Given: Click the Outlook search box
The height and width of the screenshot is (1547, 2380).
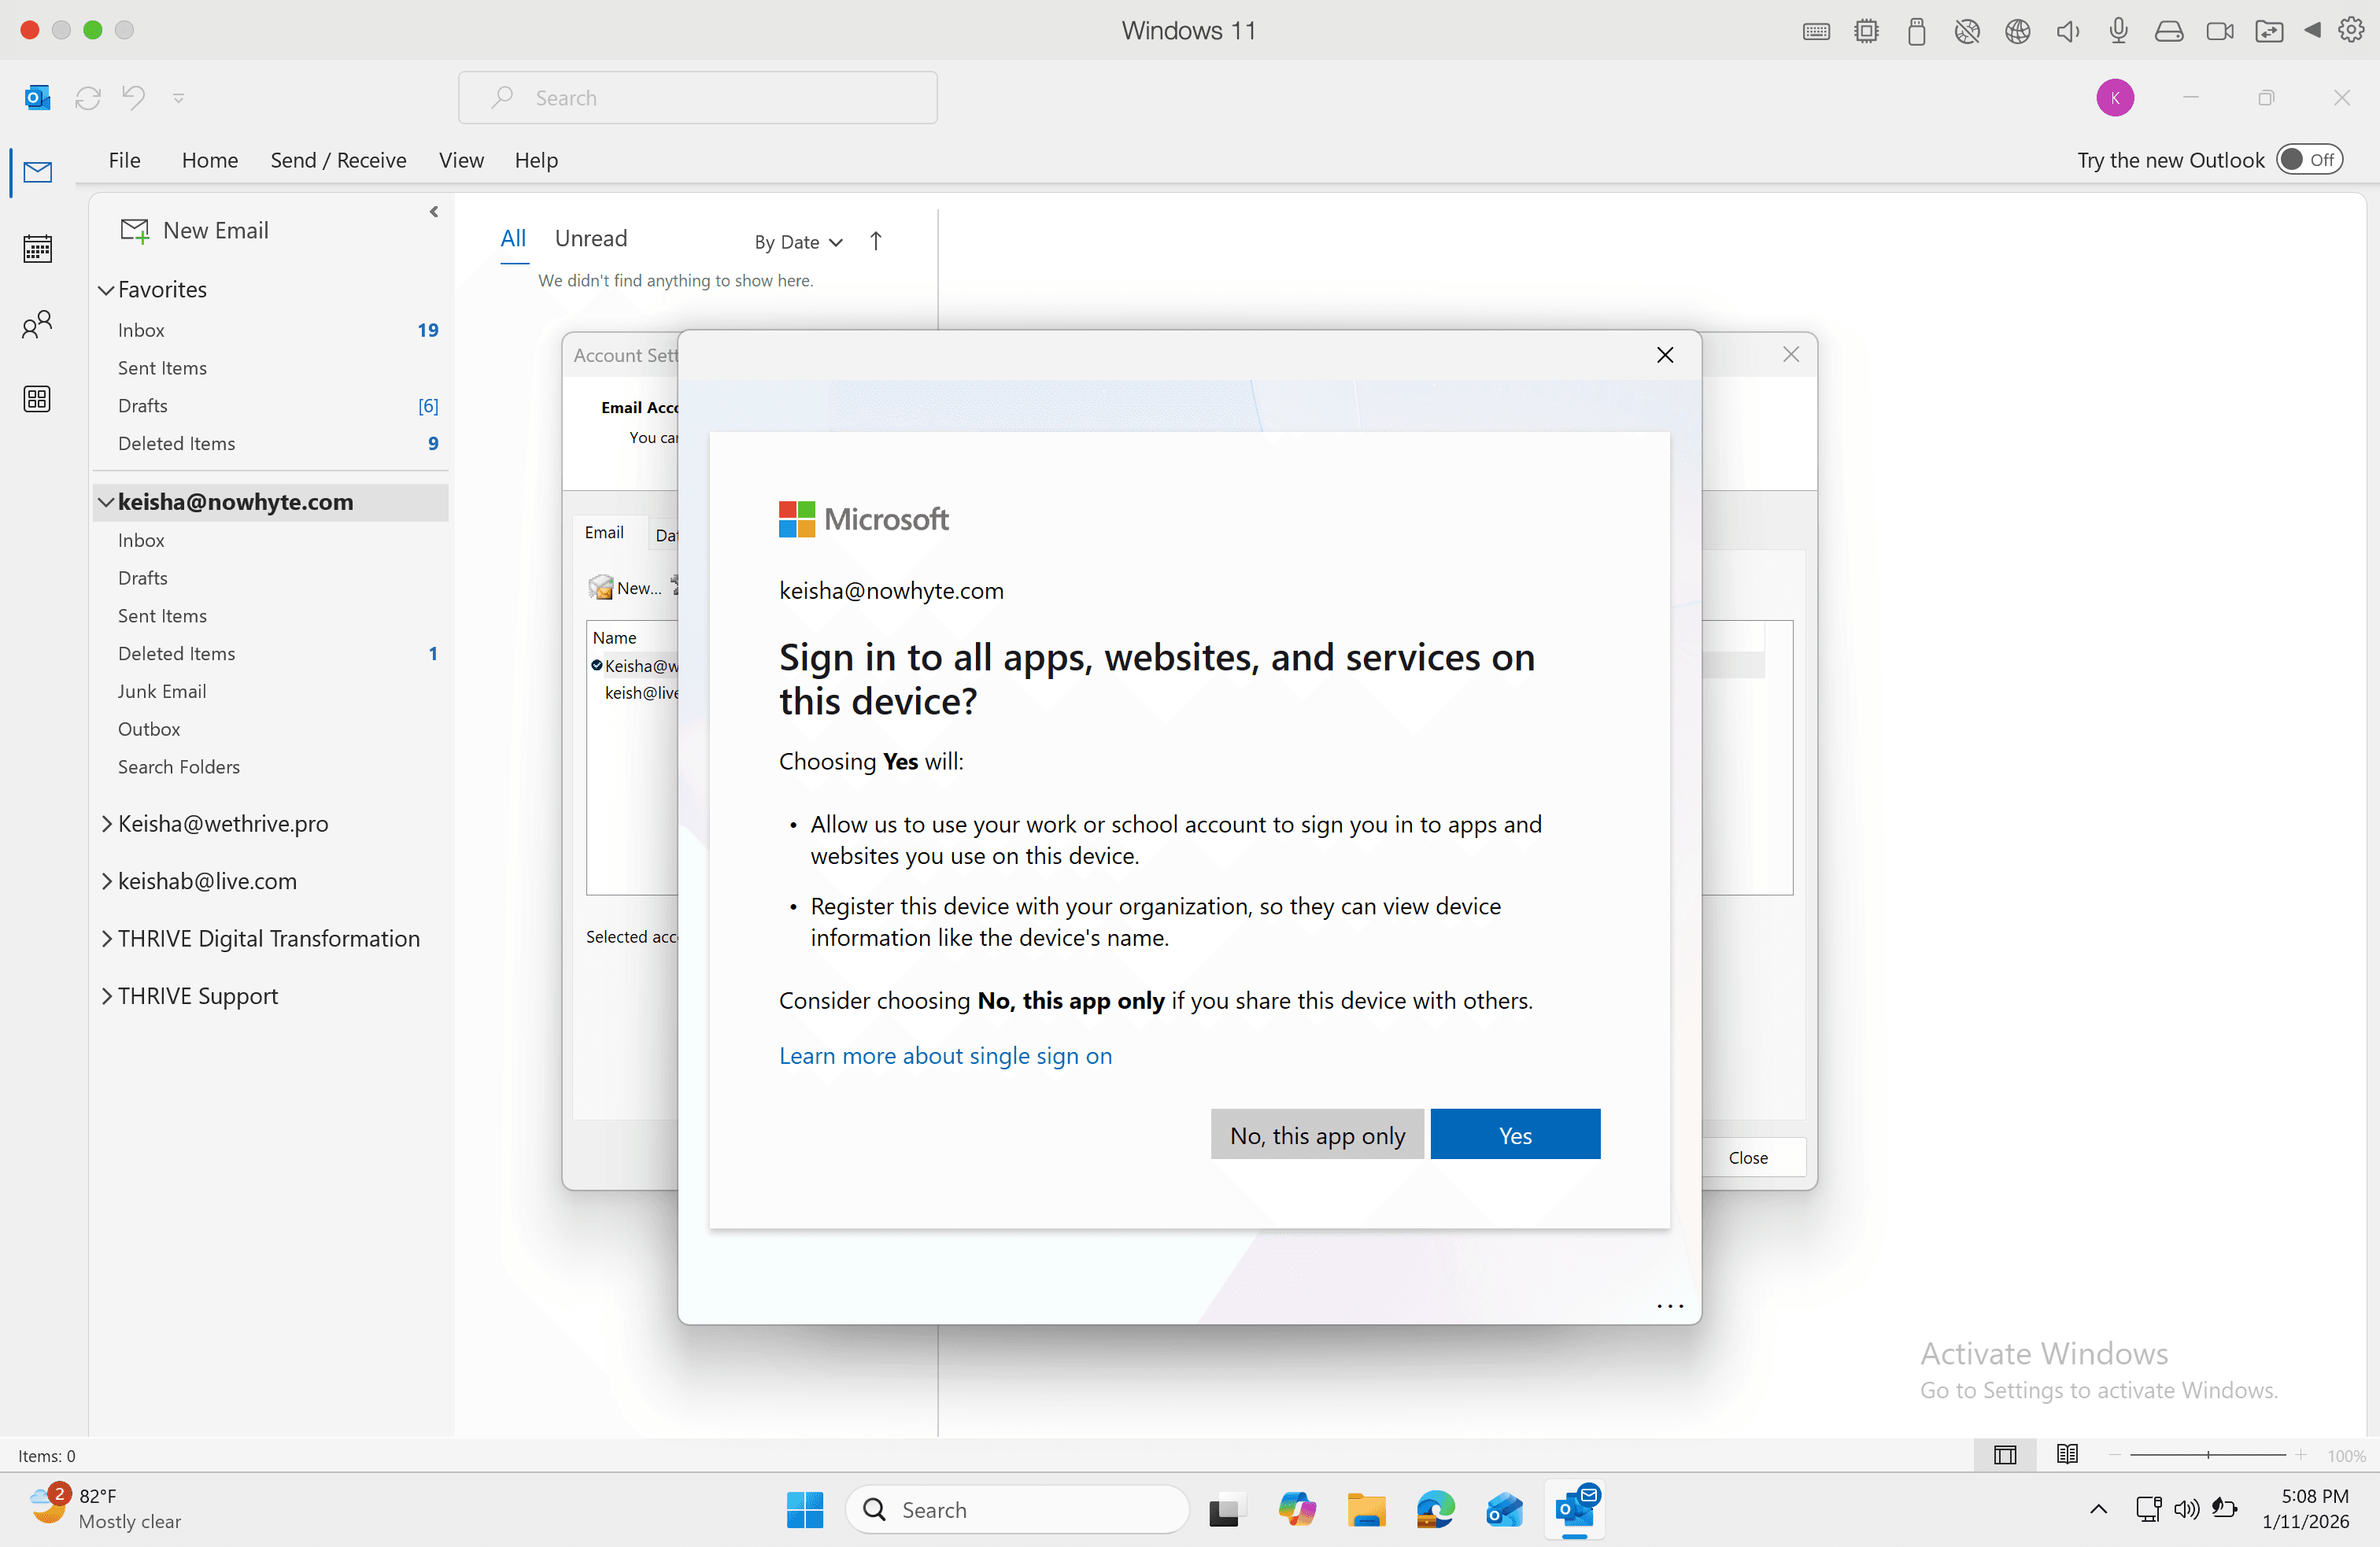Looking at the screenshot, I should (698, 98).
